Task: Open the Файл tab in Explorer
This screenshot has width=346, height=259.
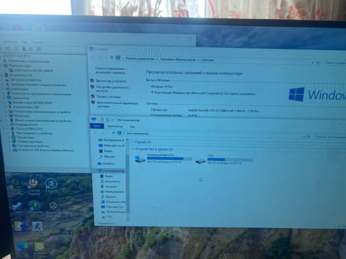Action: (x=97, y=126)
